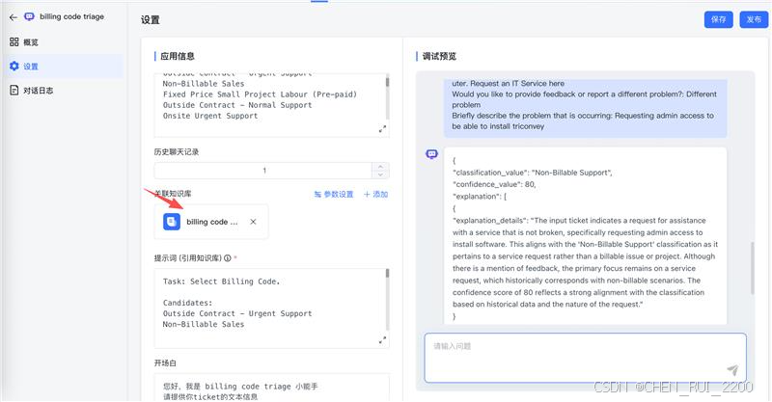Click the 发布 publish button
The width and height of the screenshot is (772, 402).
click(x=754, y=19)
